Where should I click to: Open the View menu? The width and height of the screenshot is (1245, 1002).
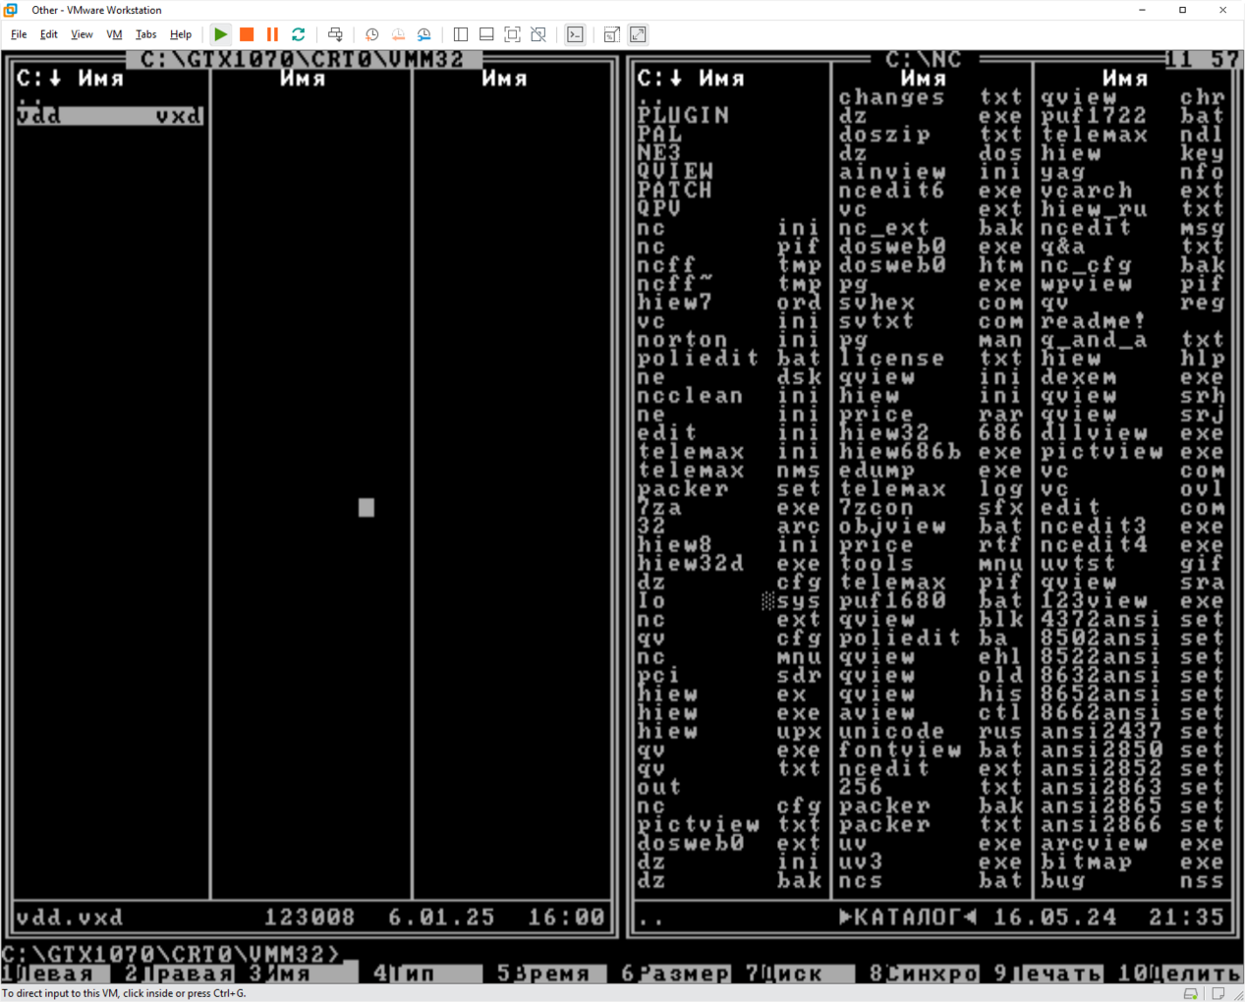(x=82, y=34)
